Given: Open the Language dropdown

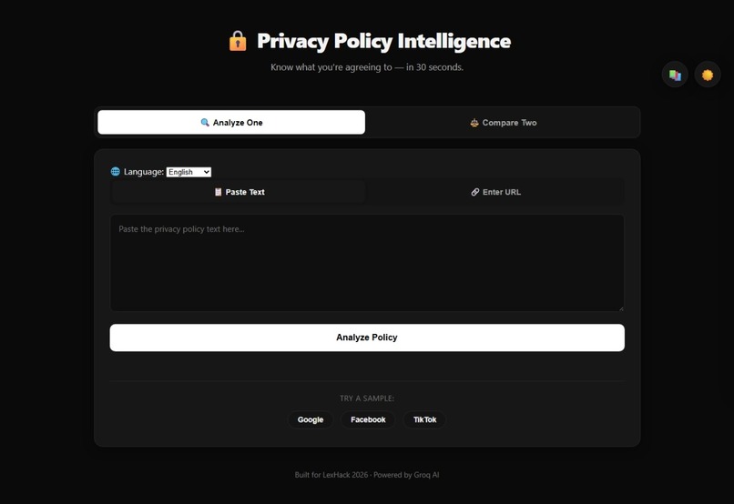Looking at the screenshot, I should (189, 172).
